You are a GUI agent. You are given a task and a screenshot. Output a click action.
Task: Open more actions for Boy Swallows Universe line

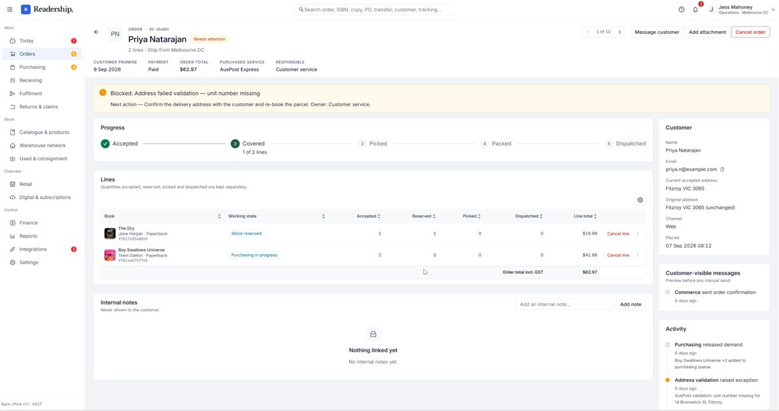click(637, 255)
